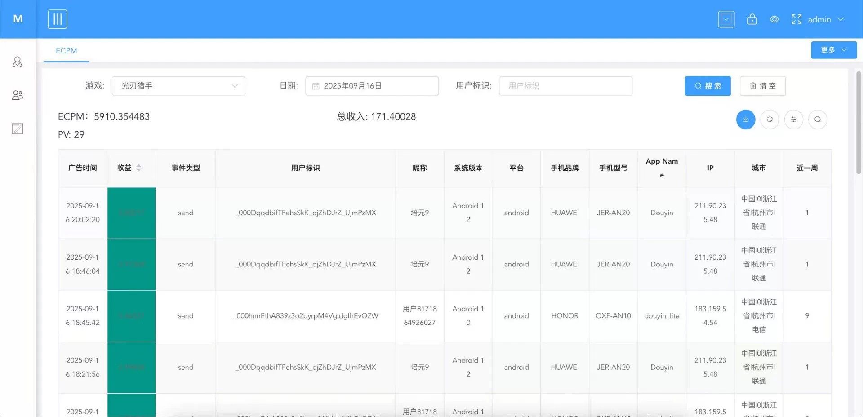Switch to the ECPM tab
The height and width of the screenshot is (417, 863).
[x=67, y=51]
